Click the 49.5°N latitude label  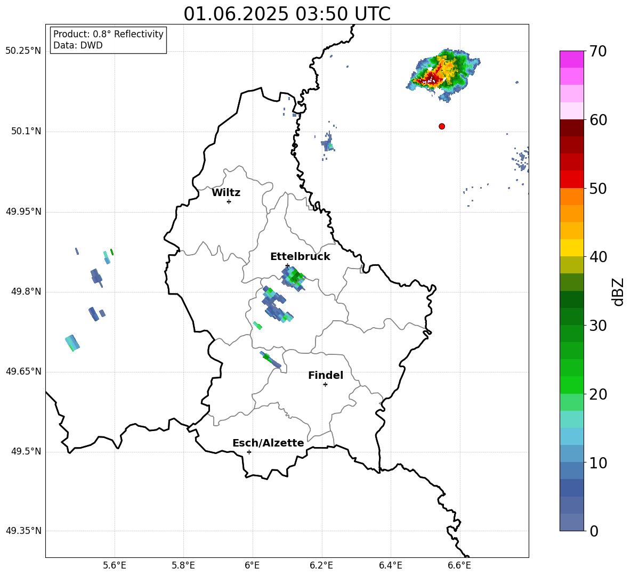[x=26, y=451]
